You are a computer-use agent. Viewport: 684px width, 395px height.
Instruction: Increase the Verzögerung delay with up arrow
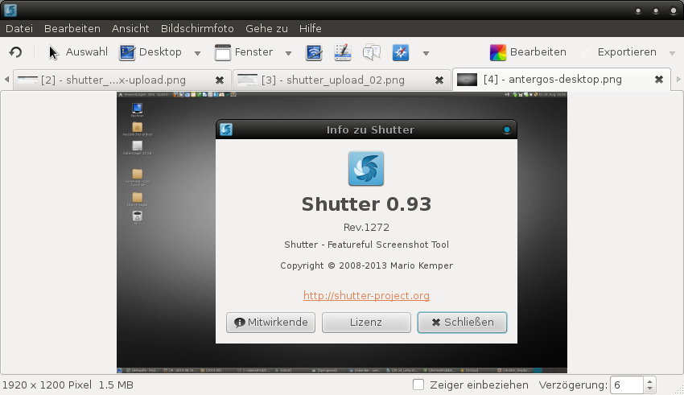(649, 381)
